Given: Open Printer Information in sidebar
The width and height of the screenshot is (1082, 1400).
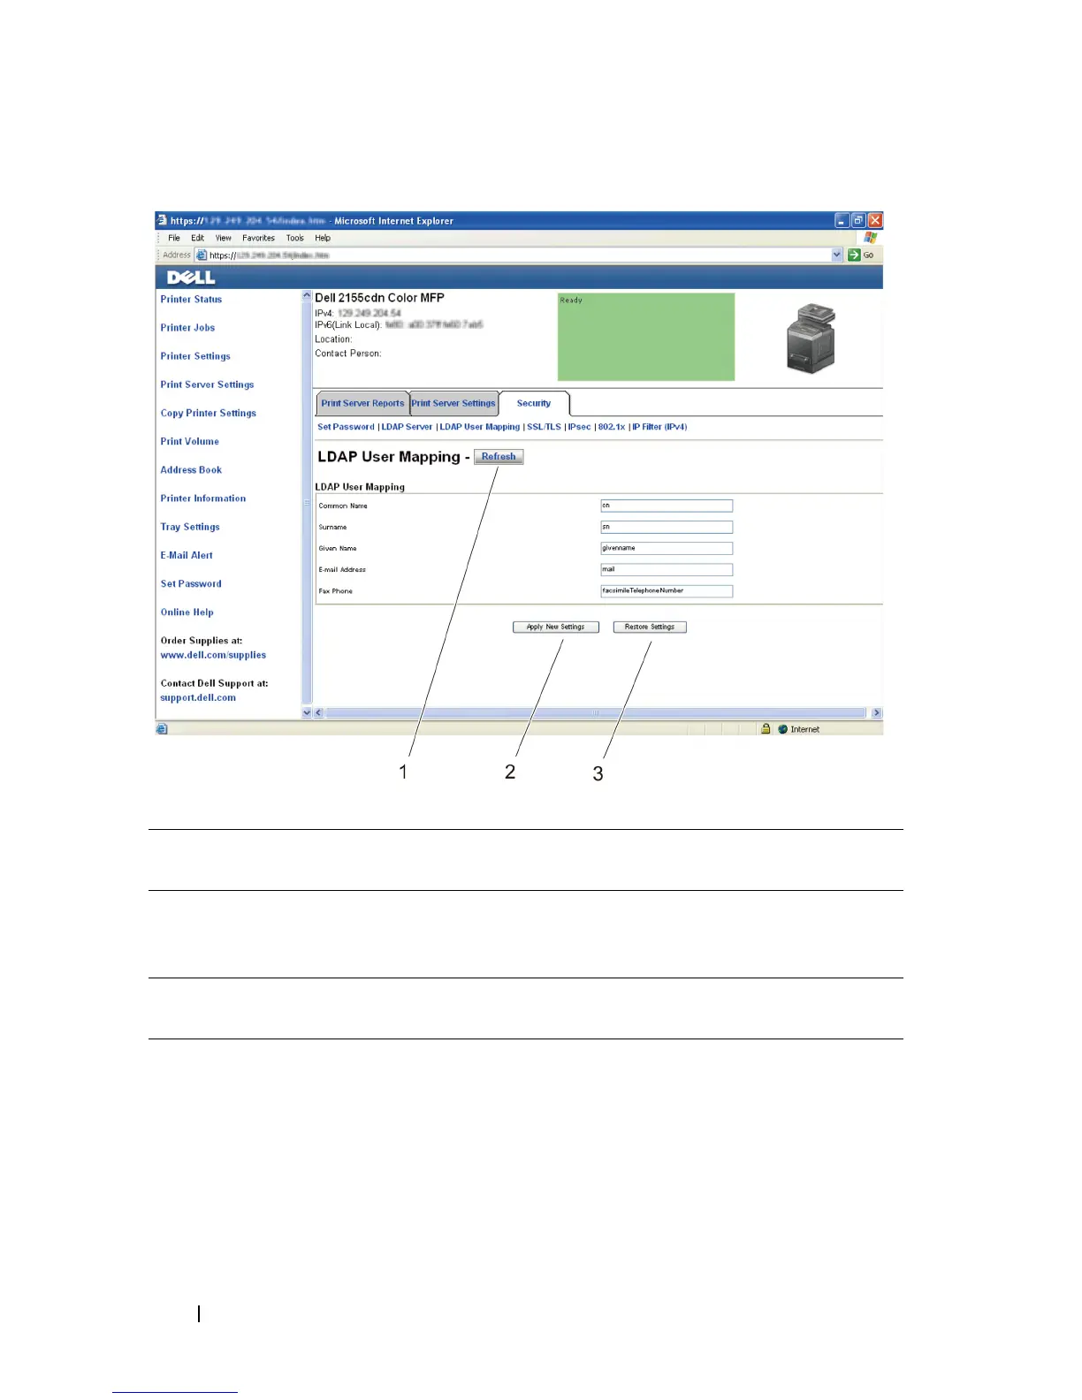Looking at the screenshot, I should tap(203, 498).
